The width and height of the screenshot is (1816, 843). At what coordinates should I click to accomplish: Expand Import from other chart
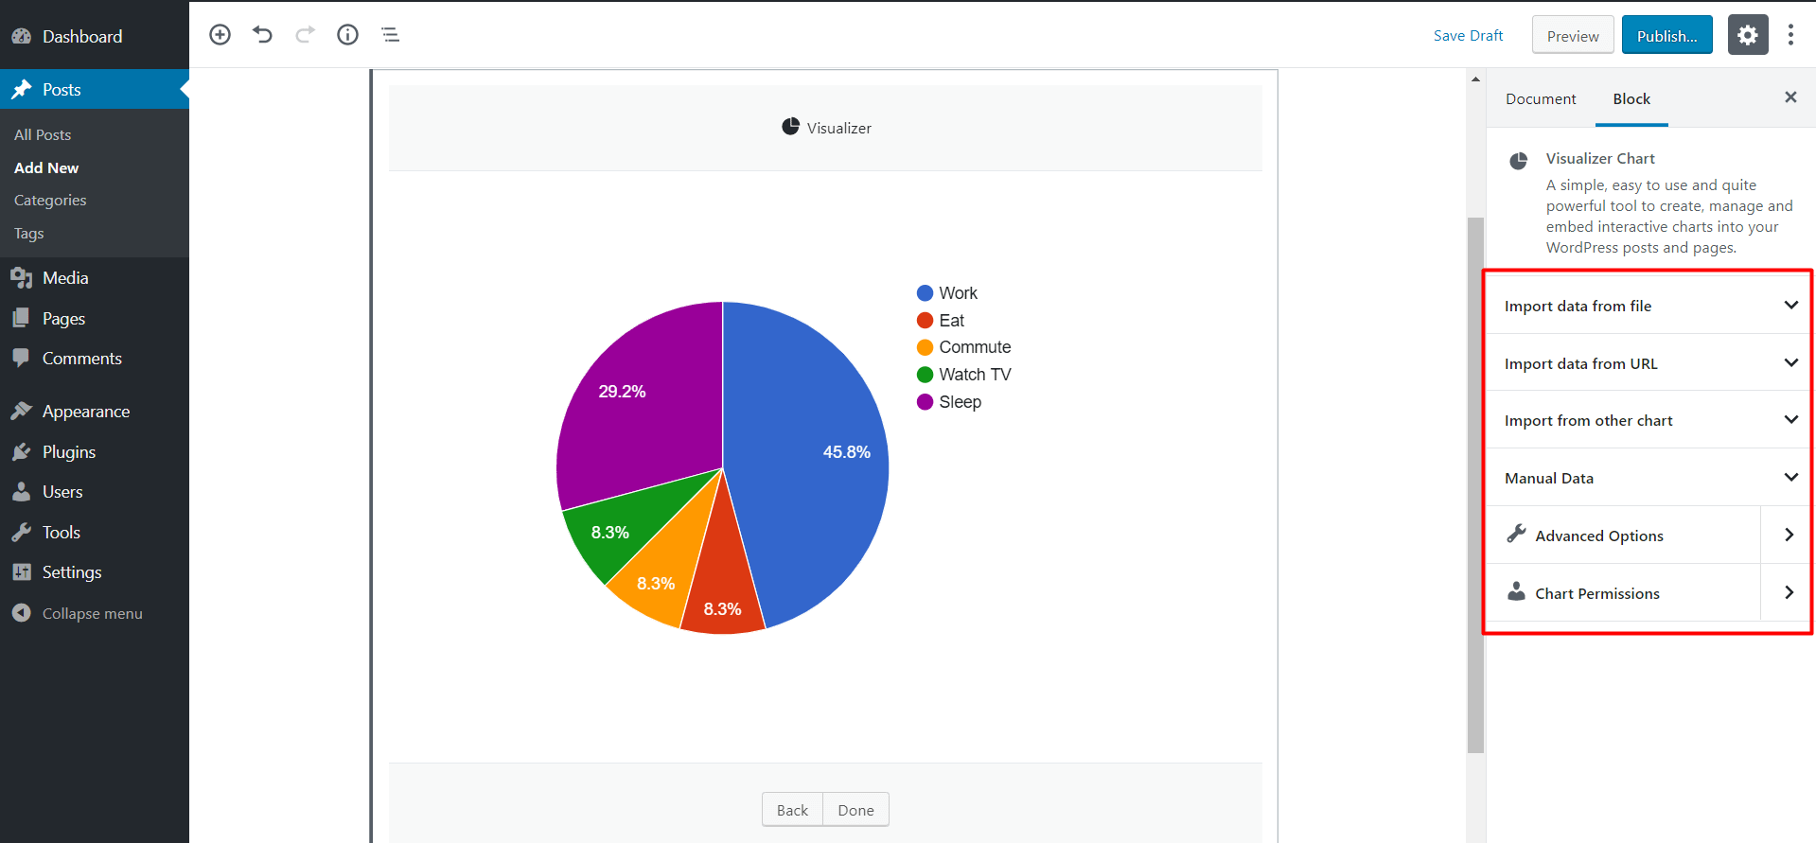1647,420
